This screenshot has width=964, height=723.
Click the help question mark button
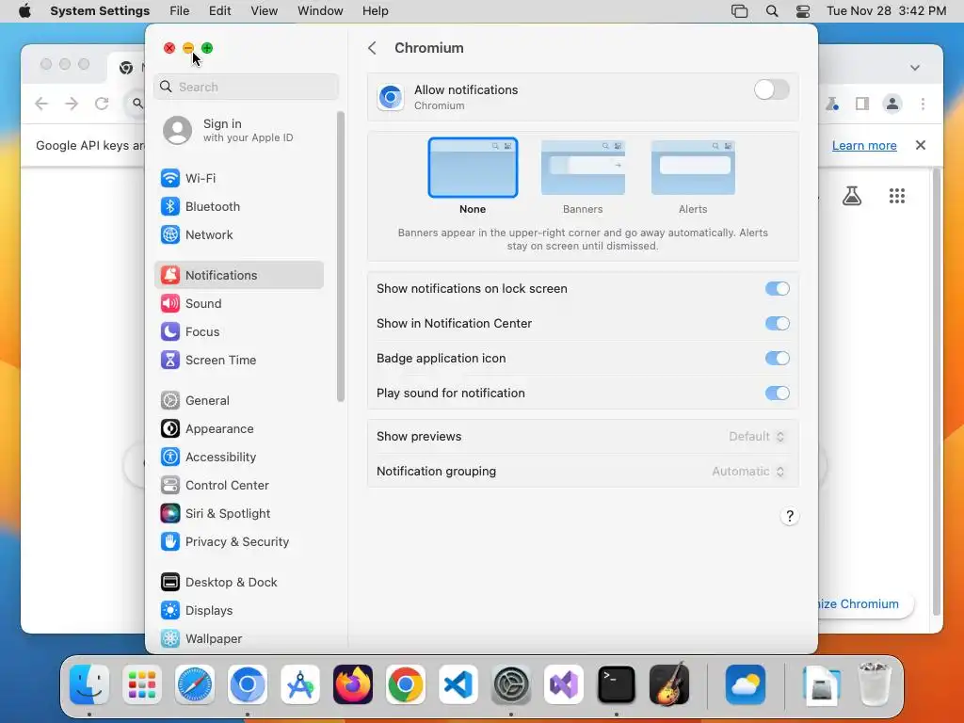790,517
